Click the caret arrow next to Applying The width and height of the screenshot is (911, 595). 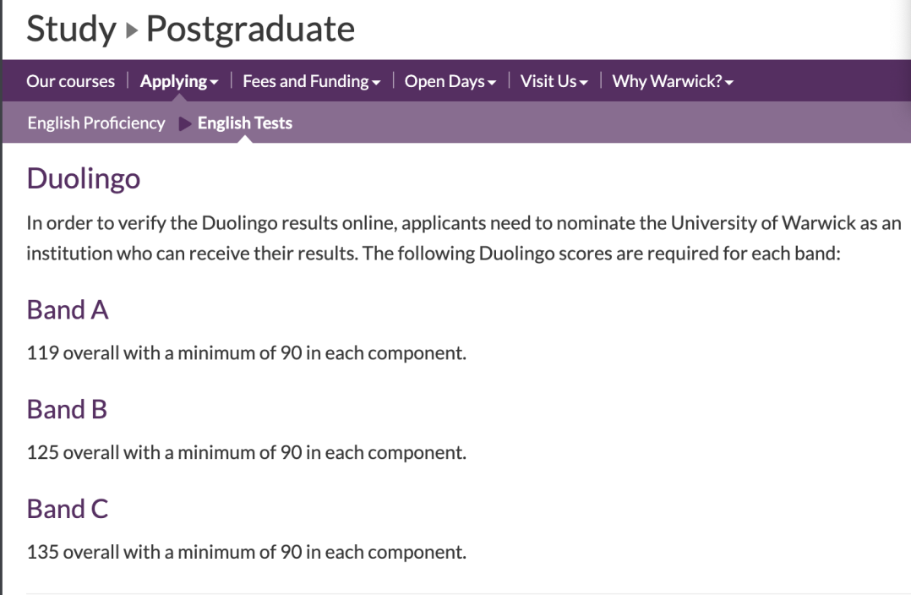tap(215, 83)
